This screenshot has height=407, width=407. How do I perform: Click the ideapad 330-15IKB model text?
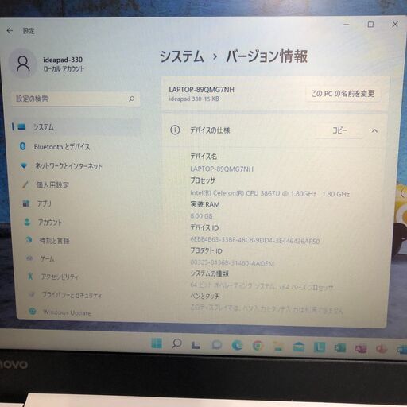point(194,99)
